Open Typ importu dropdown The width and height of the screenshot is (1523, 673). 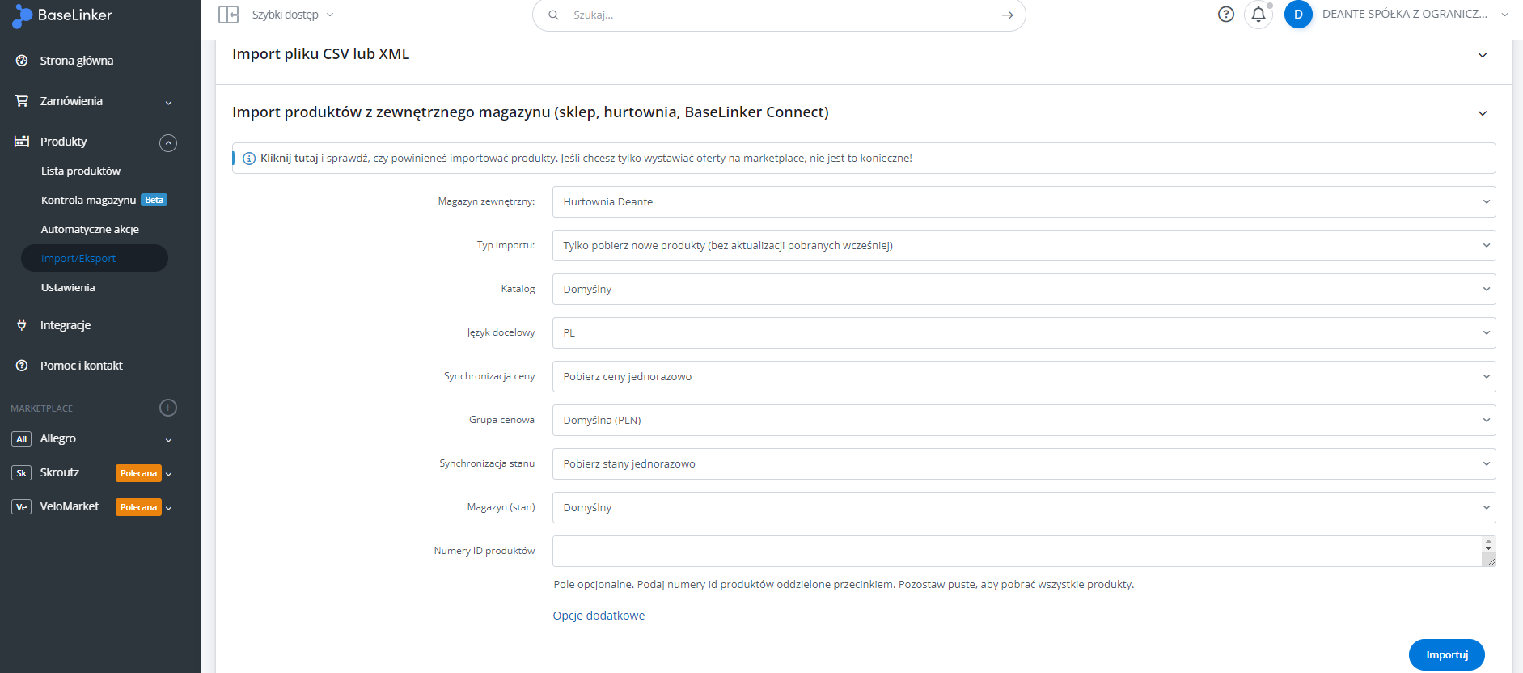(x=1024, y=245)
